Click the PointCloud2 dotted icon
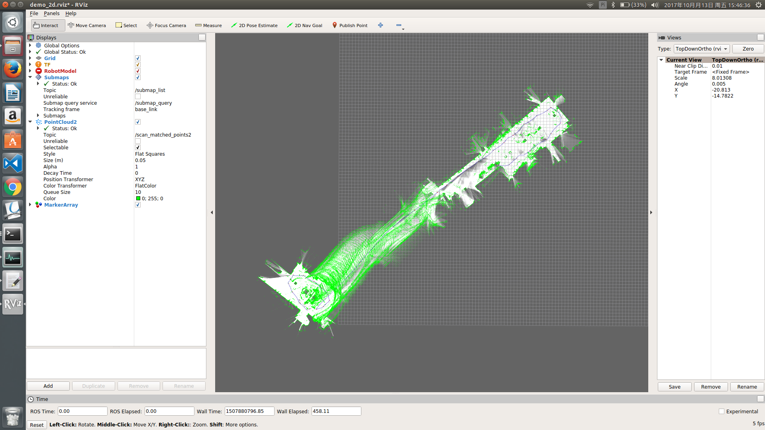765x430 pixels. pos(39,122)
